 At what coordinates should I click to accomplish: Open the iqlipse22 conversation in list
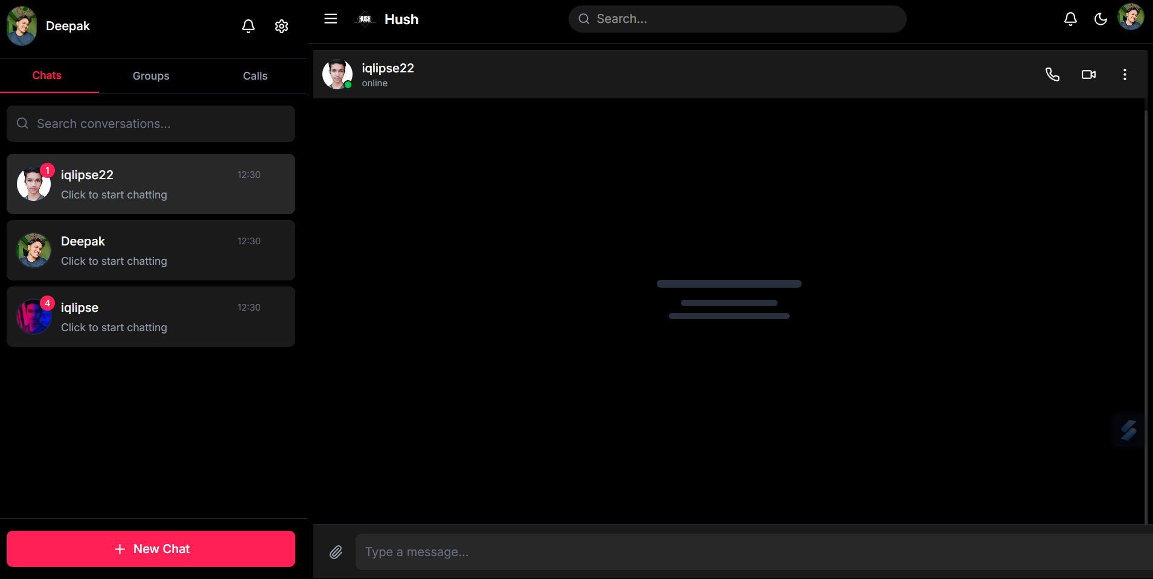151,184
